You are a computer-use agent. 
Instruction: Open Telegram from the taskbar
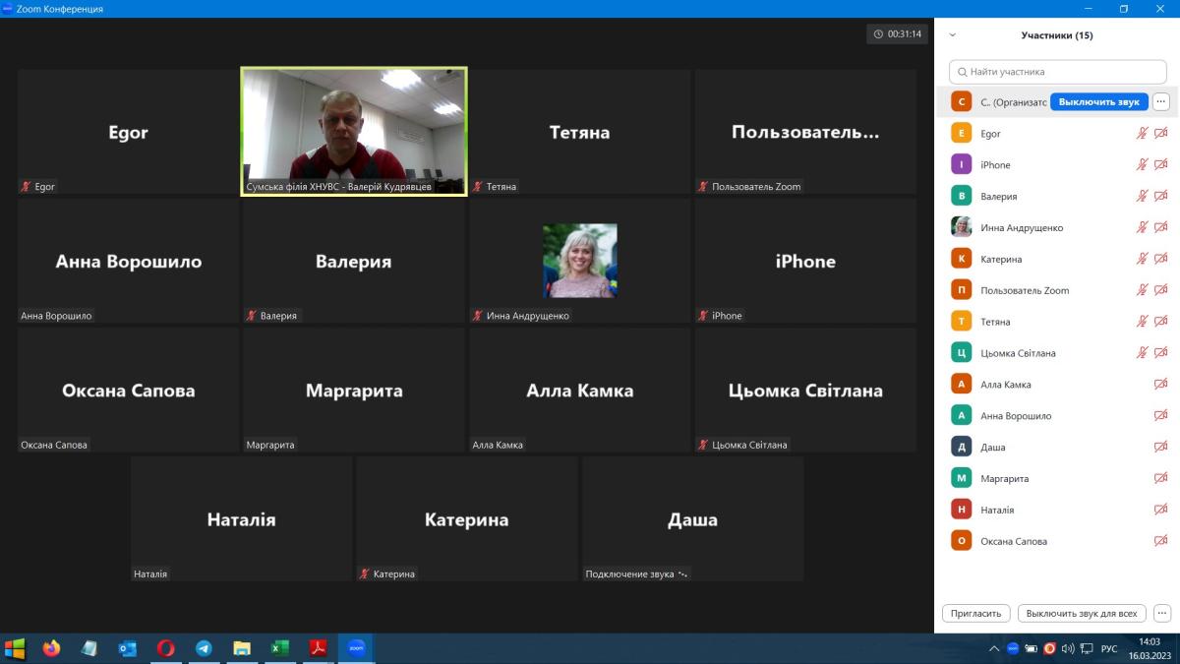[204, 648]
